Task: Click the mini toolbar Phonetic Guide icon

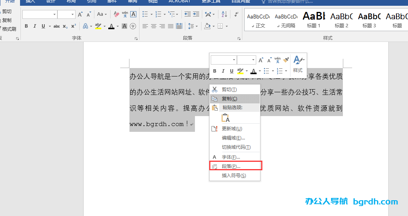Action: point(278,60)
